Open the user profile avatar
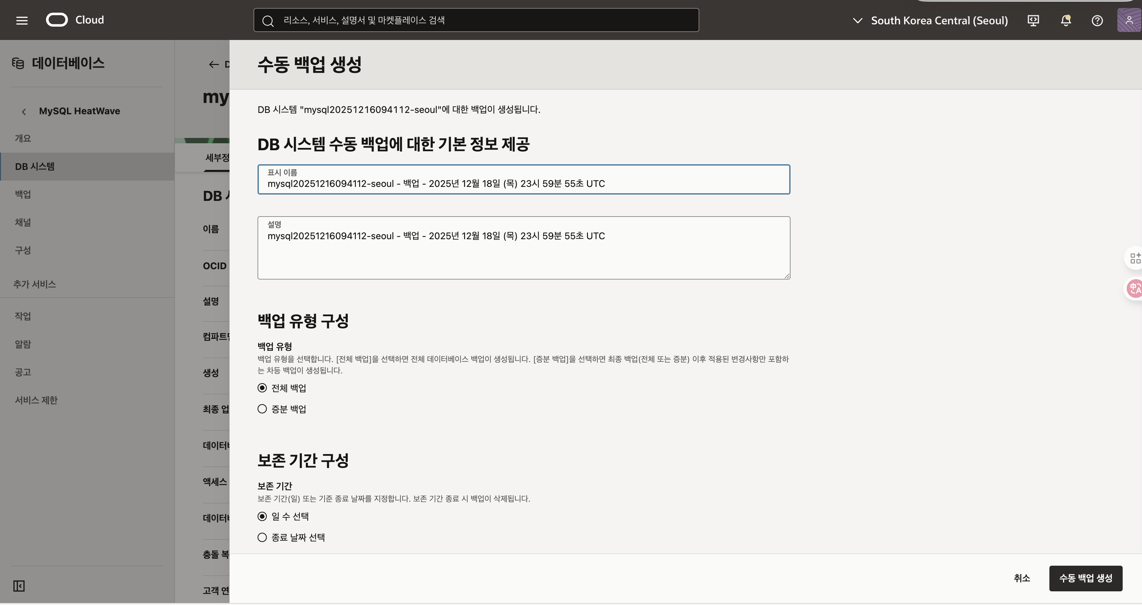The height and width of the screenshot is (605, 1142). pos(1129,20)
